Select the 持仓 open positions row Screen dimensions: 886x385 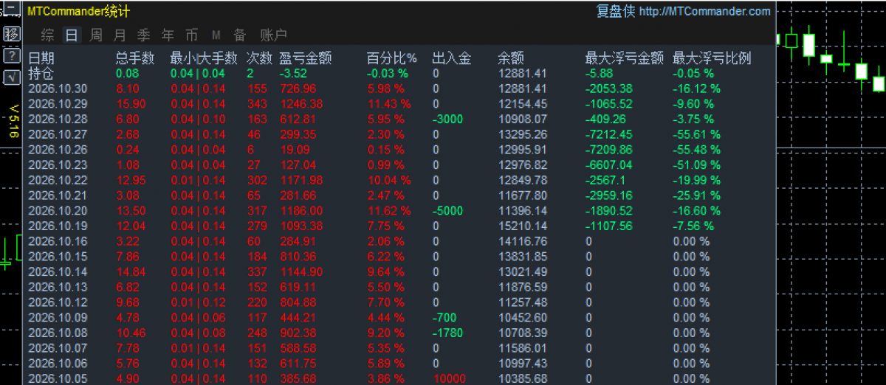tap(399, 73)
